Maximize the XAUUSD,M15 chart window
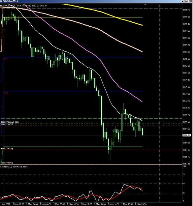This screenshot has width=193, height=206. pos(186,1)
